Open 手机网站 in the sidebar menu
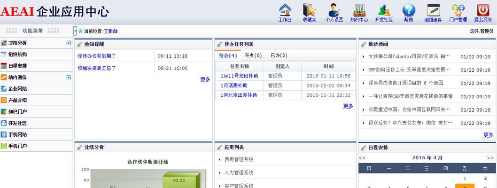Screen dimensions: 497x188 point(36,135)
